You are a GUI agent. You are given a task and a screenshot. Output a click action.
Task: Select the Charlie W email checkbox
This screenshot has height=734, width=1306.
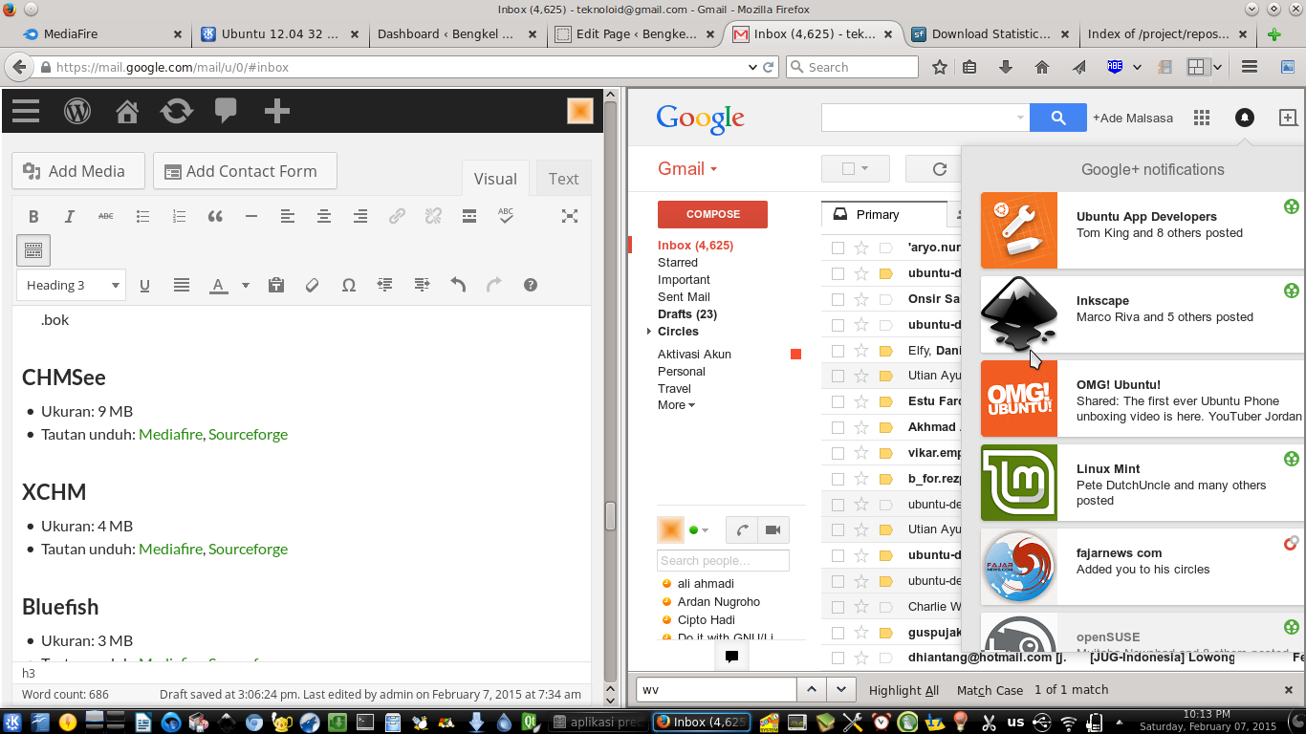[838, 607]
